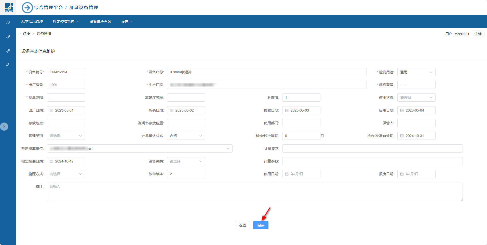Open the 溯源方式 dropdown
This screenshot has height=245, width=487.
(x=66, y=174)
